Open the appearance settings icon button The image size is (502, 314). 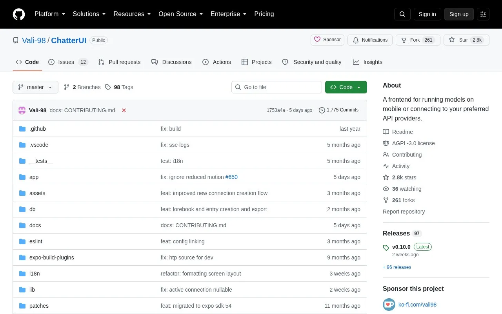[483, 14]
